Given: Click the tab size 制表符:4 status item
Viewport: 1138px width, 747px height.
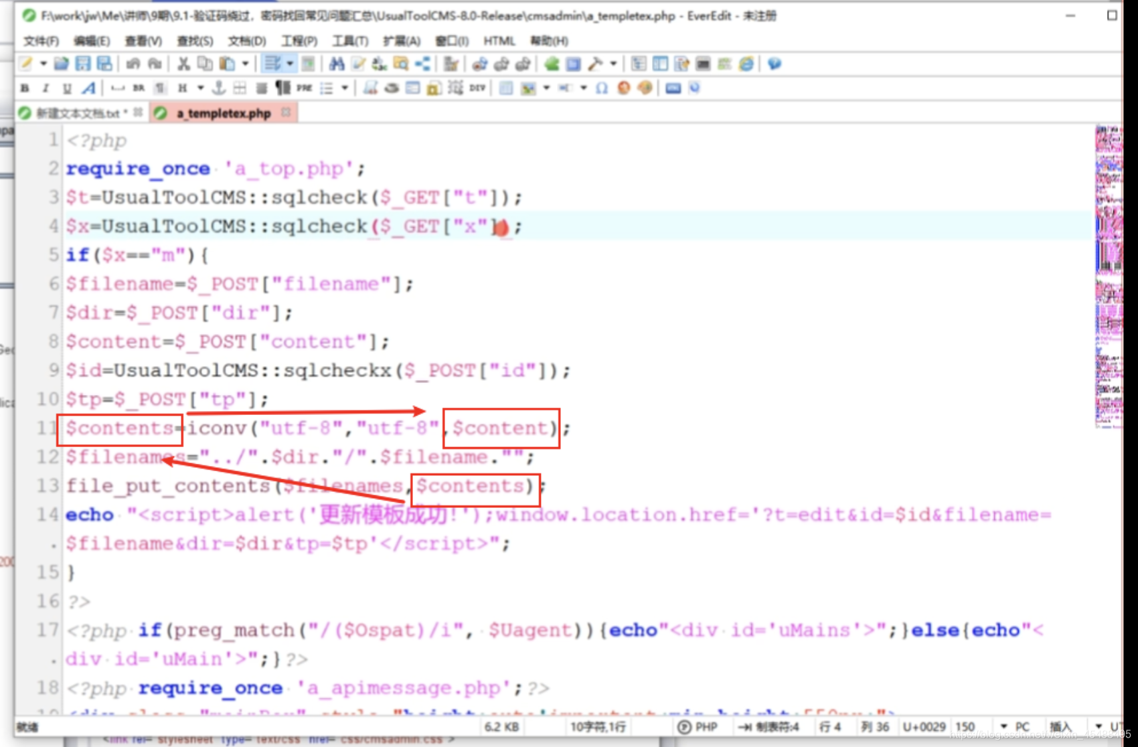Looking at the screenshot, I should 770,727.
